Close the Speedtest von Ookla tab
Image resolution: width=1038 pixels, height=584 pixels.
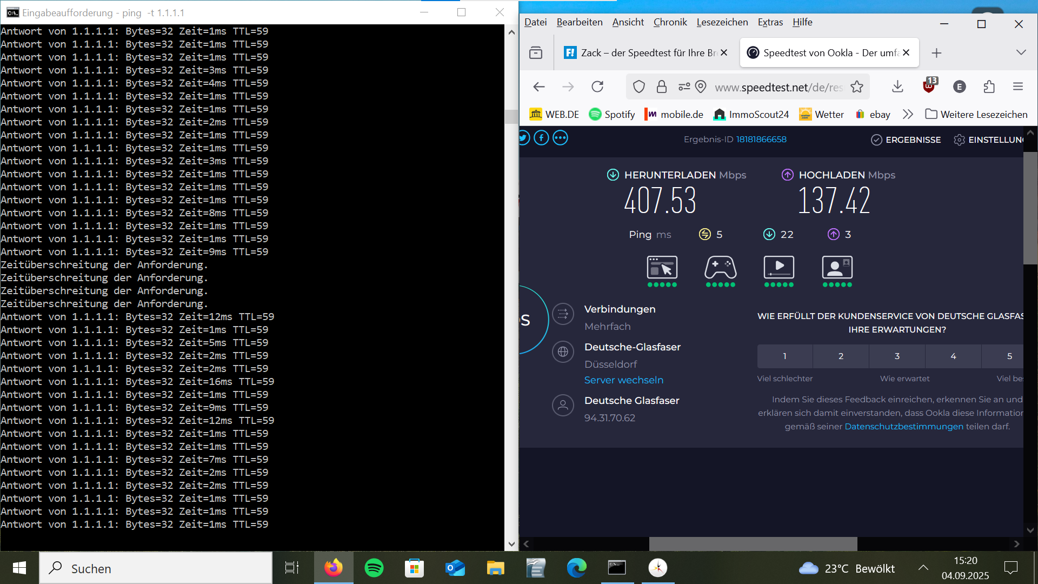[x=906, y=52]
